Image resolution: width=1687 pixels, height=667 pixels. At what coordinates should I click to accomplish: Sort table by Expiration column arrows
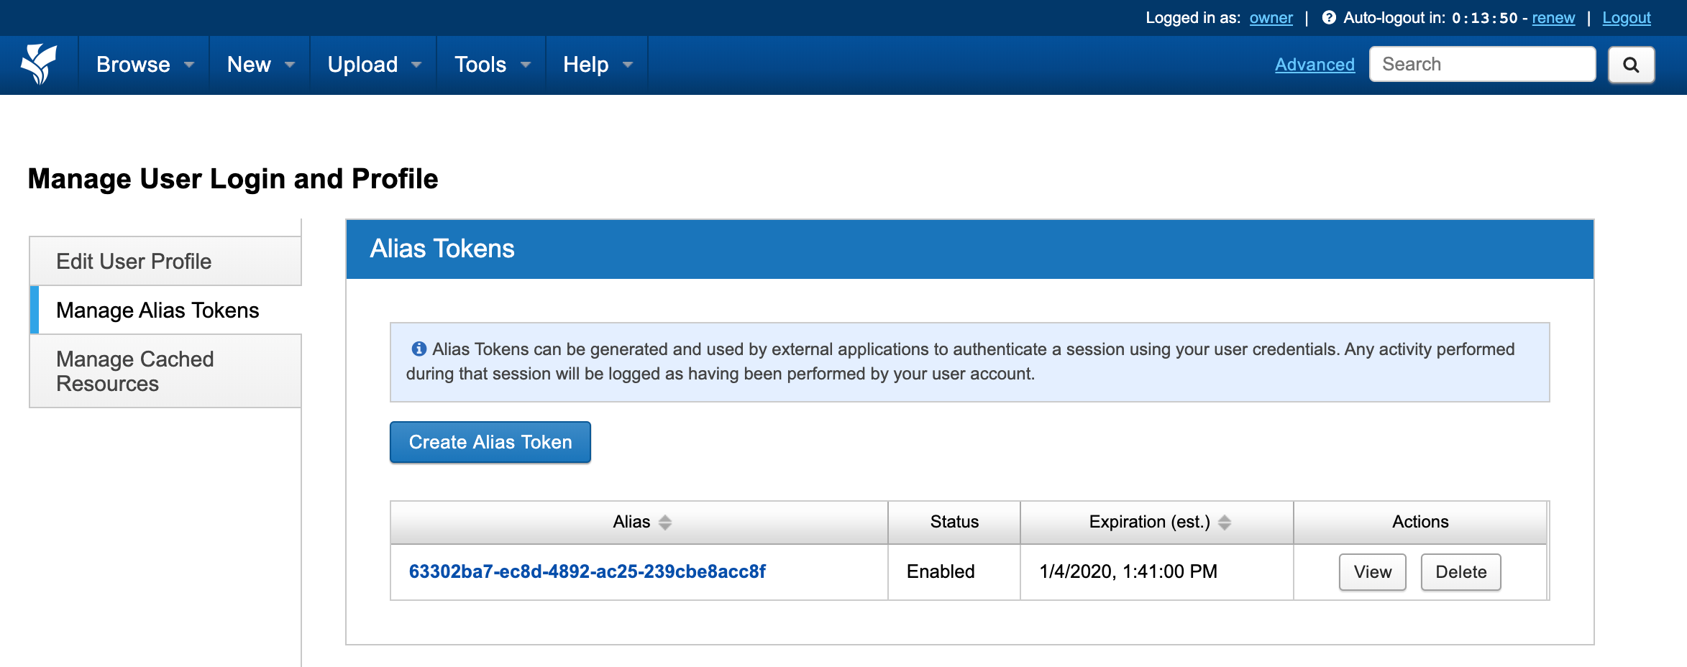point(1225,523)
